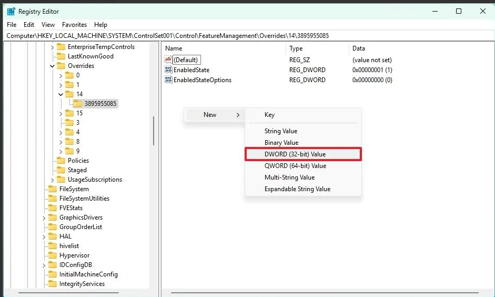Image resolution: width=495 pixels, height=297 pixels.
Task: Click the EnabledState DWORD value icon
Action: pos(168,70)
